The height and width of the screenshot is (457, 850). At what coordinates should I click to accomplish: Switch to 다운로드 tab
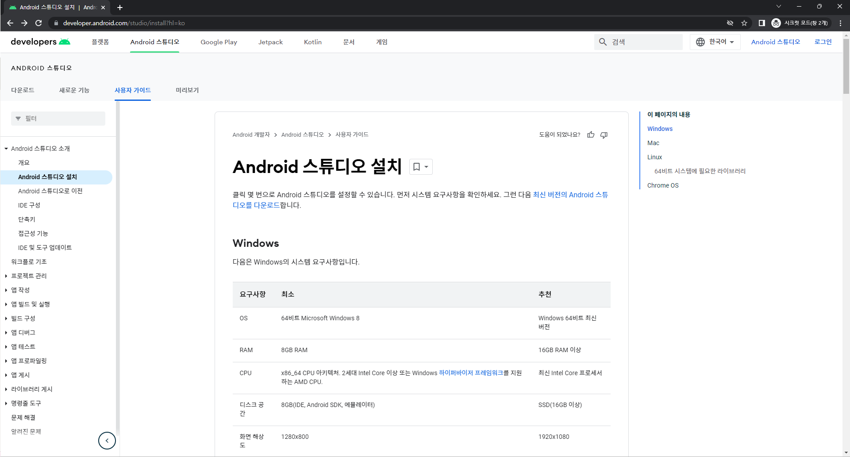pos(23,90)
